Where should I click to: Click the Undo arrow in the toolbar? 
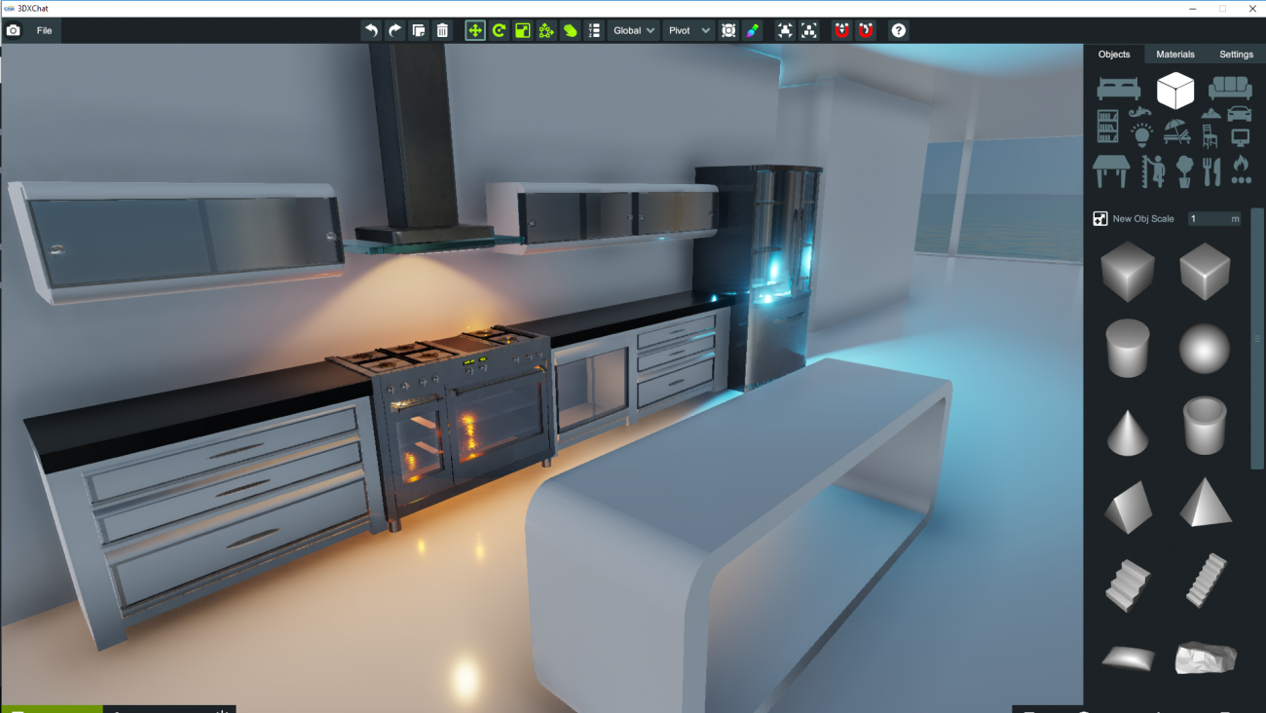click(x=371, y=30)
